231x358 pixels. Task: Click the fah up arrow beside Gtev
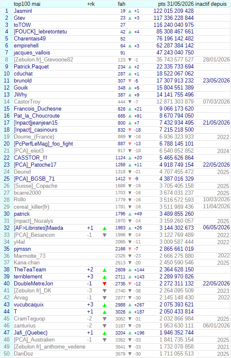(130, 18)
